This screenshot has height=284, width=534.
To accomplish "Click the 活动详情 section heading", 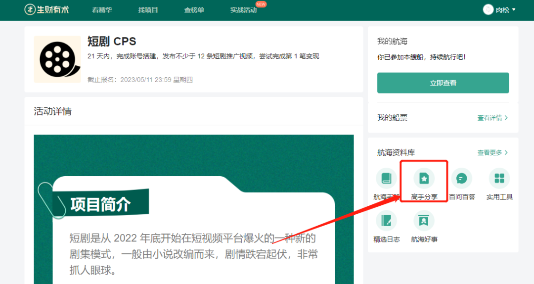I will 52,111.
